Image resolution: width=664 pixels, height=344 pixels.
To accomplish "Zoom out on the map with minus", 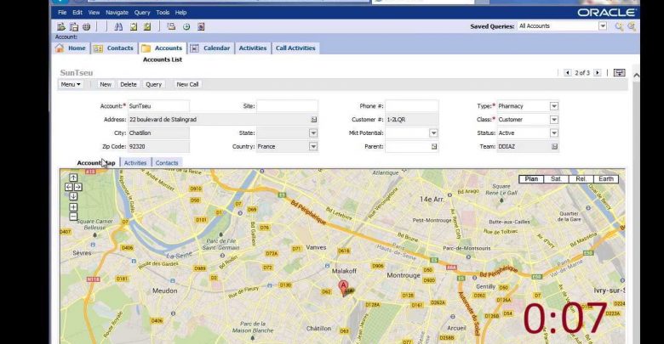I will click(x=73, y=217).
